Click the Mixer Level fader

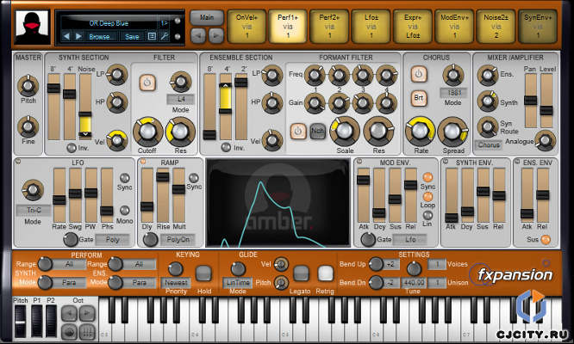(546, 101)
